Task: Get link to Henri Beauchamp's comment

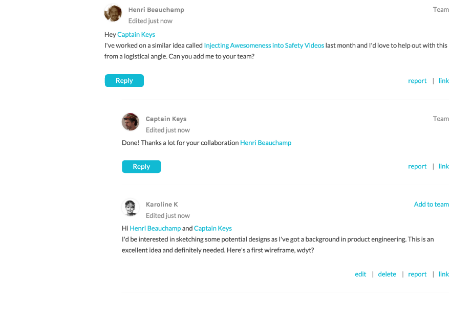Action: [x=444, y=81]
